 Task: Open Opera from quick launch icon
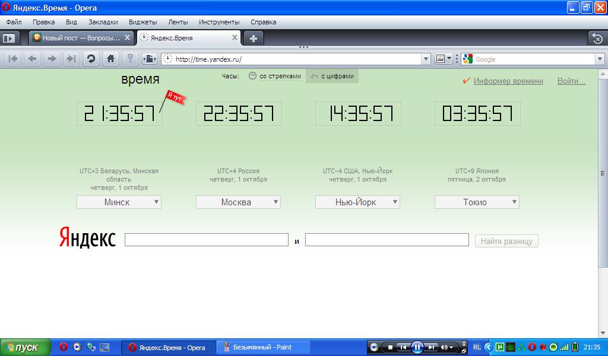point(64,347)
